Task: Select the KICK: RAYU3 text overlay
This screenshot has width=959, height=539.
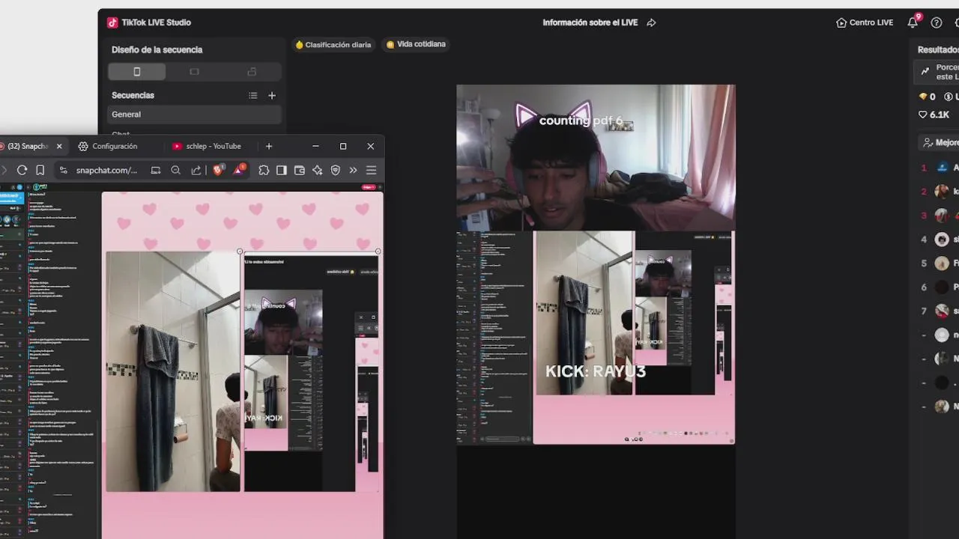Action: click(x=595, y=371)
